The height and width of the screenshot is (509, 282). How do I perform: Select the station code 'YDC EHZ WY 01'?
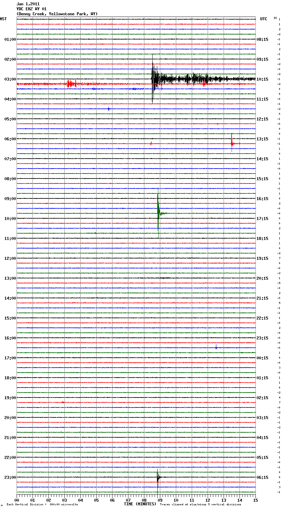(32, 9)
